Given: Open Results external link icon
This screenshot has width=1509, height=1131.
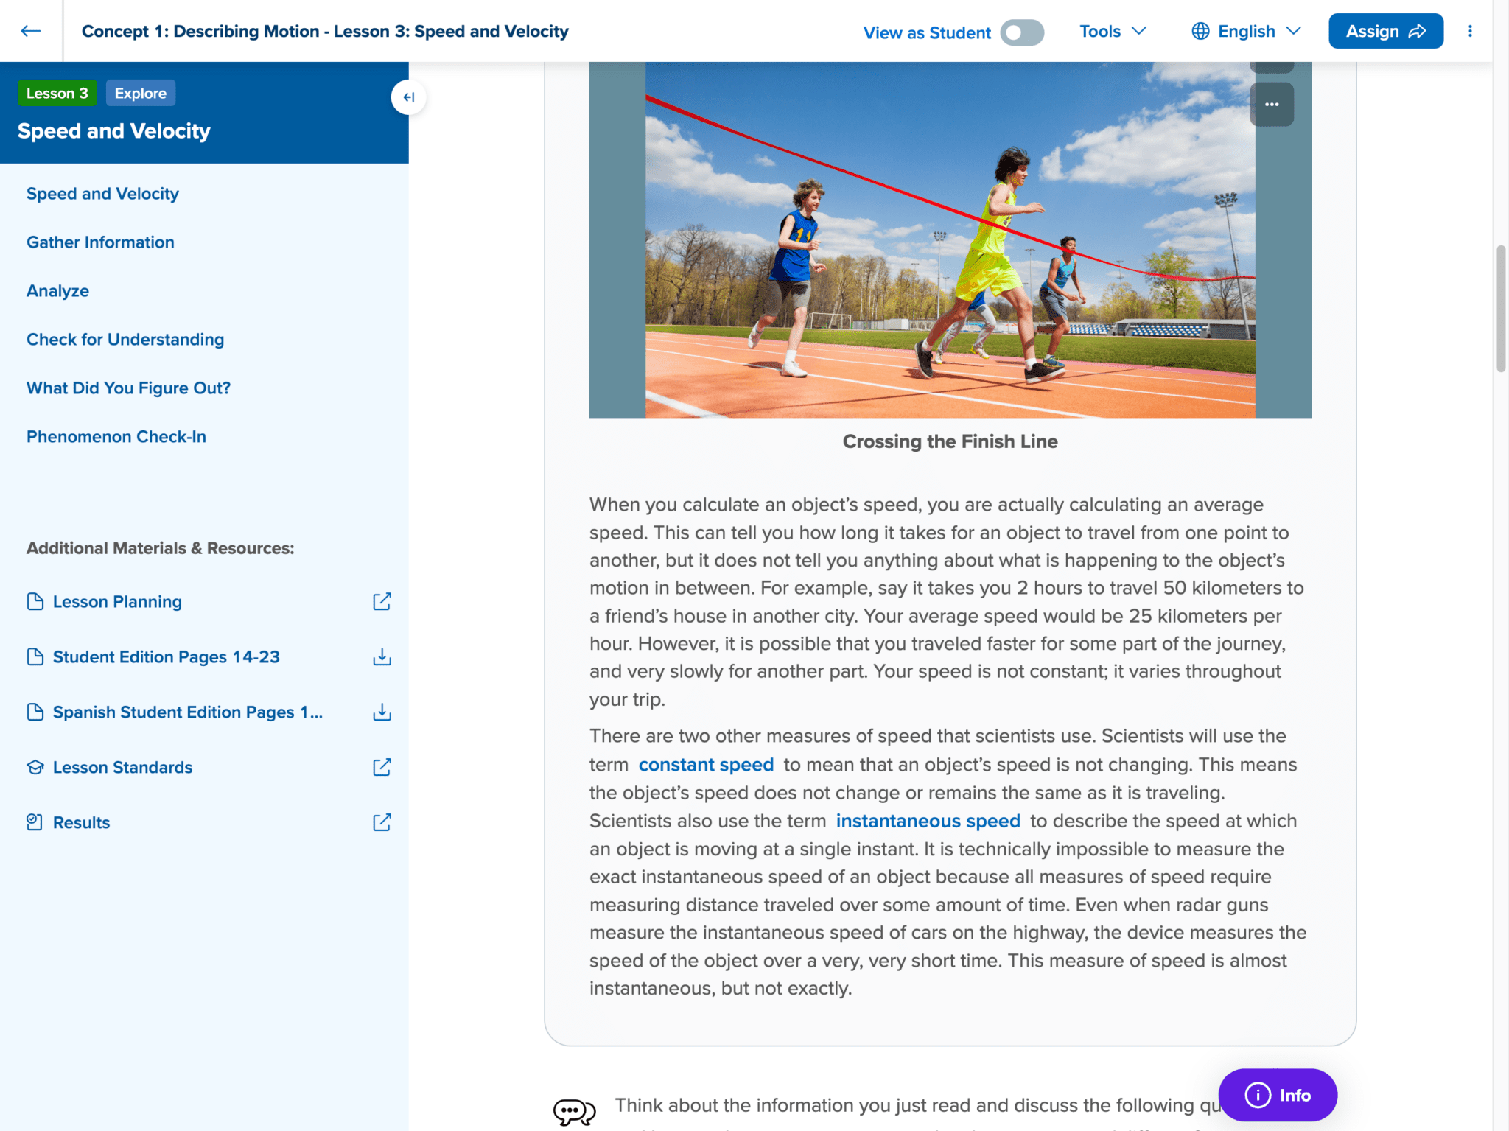Looking at the screenshot, I should click(x=382, y=822).
